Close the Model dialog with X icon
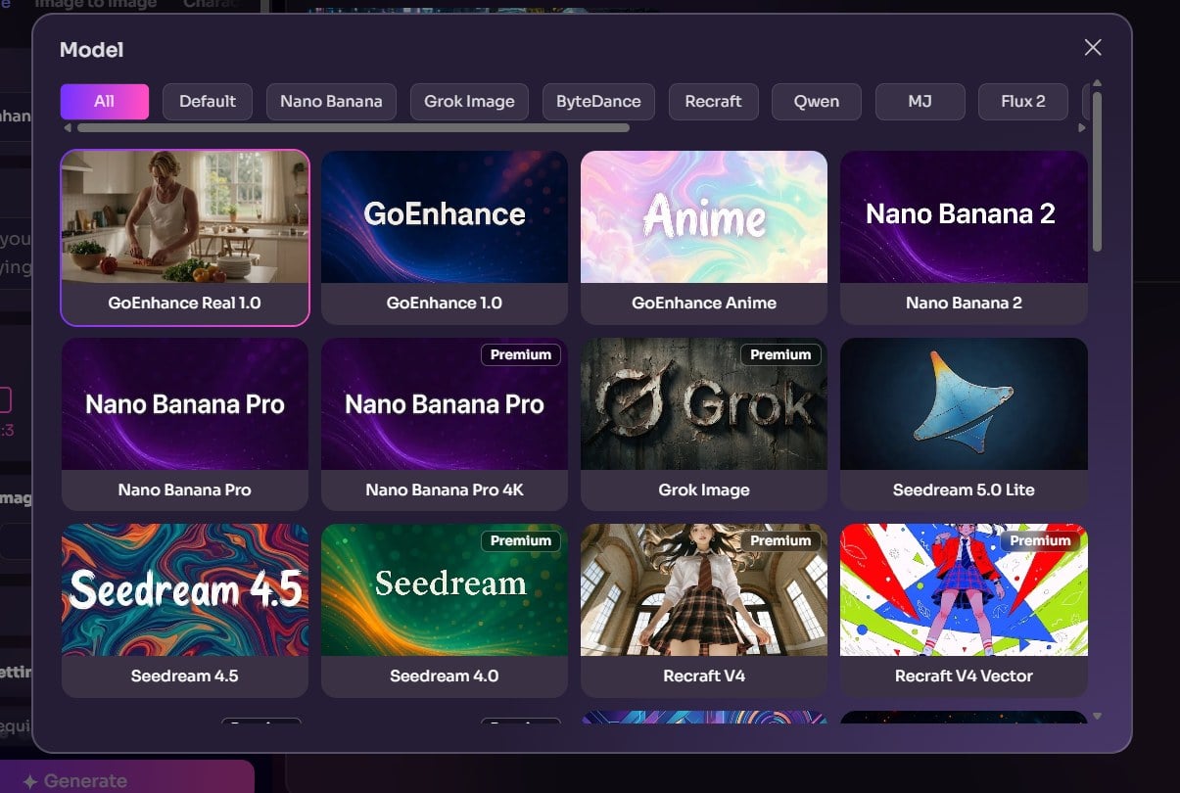1180x793 pixels. 1093,48
